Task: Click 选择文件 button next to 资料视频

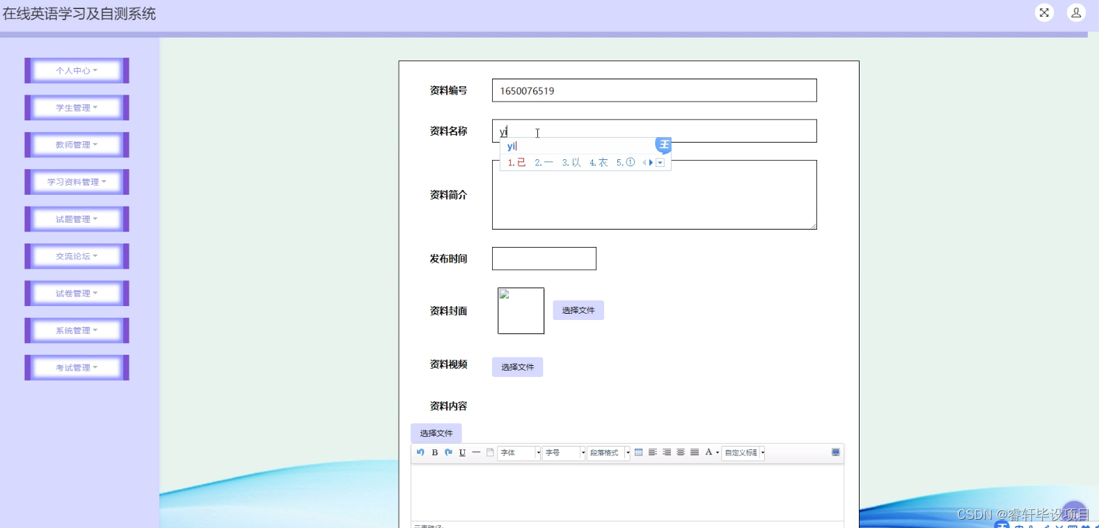Action: (x=517, y=367)
